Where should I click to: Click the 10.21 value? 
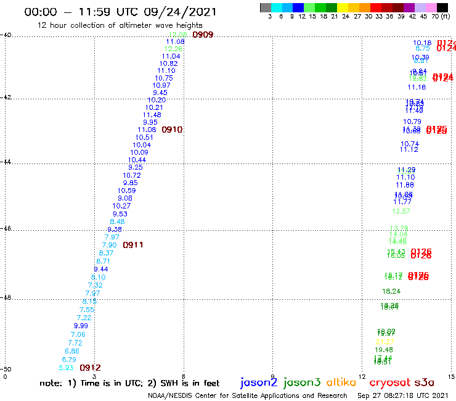pos(154,108)
